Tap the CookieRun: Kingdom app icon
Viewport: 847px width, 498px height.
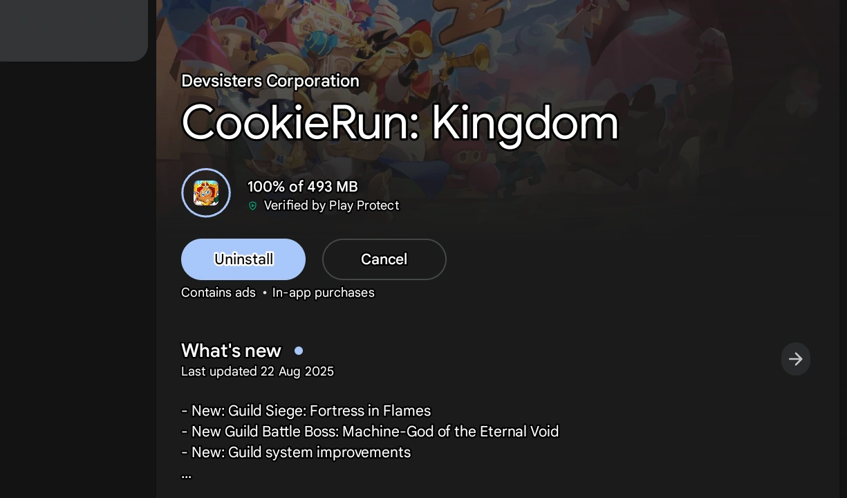pos(206,192)
